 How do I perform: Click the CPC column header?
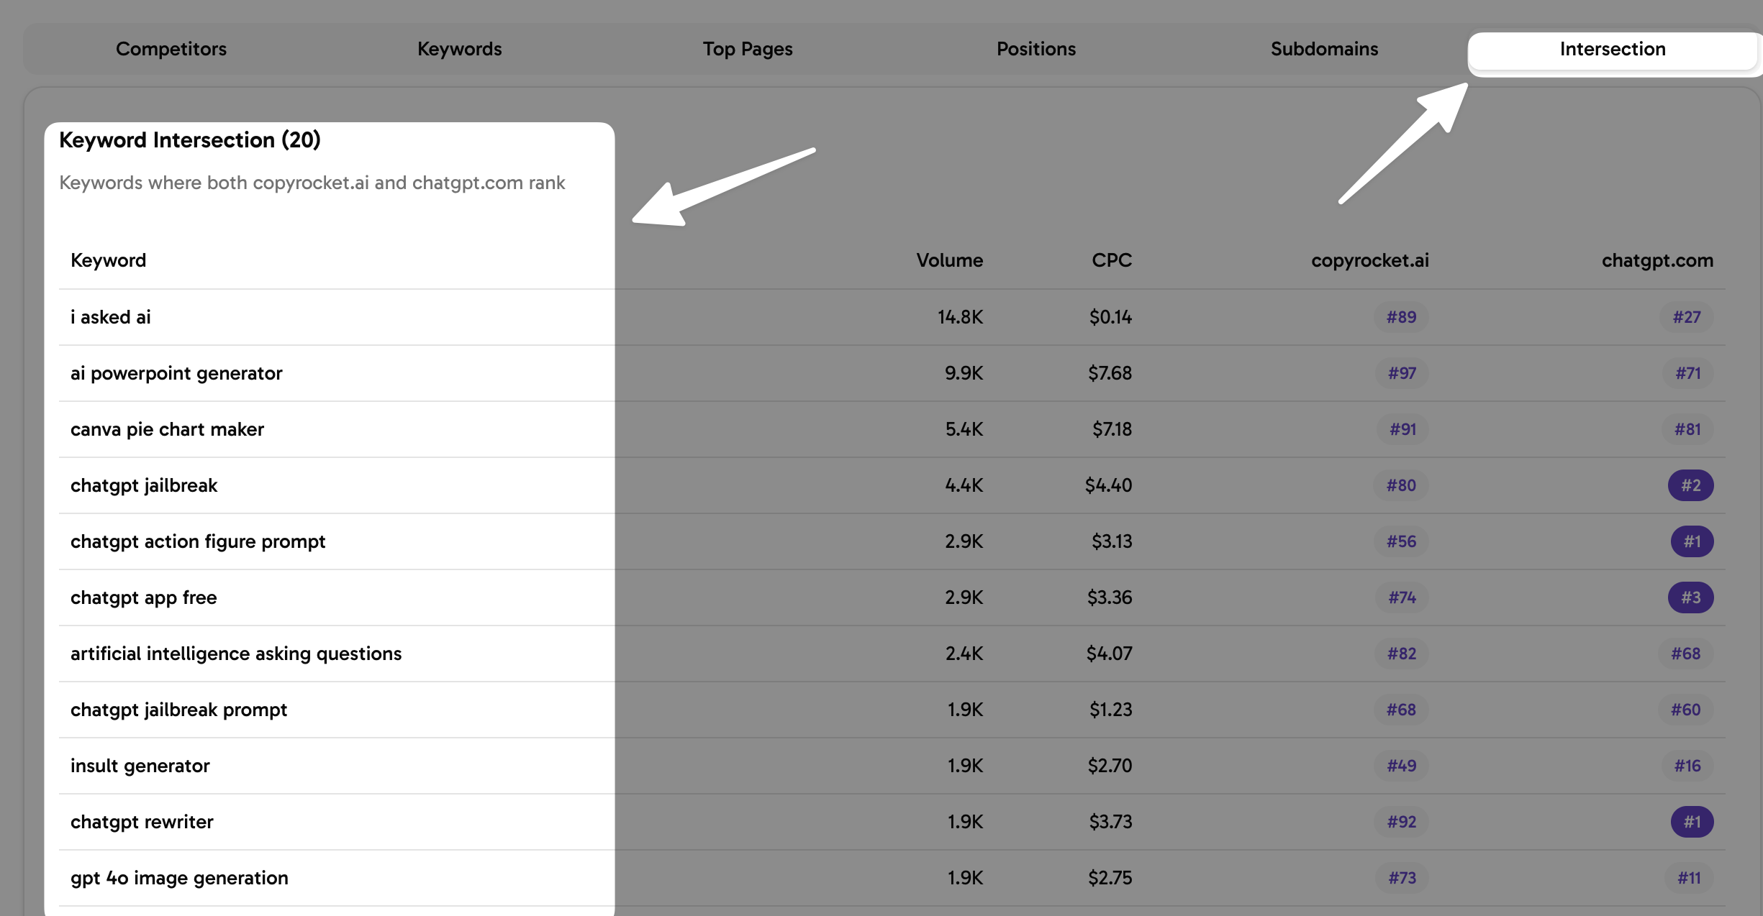click(1111, 260)
